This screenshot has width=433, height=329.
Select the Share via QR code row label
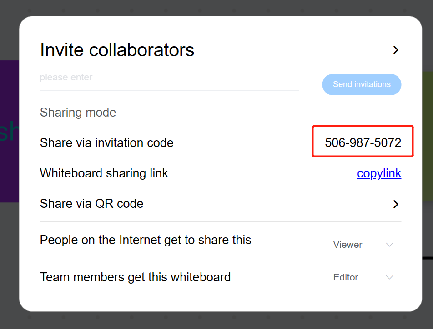point(91,204)
